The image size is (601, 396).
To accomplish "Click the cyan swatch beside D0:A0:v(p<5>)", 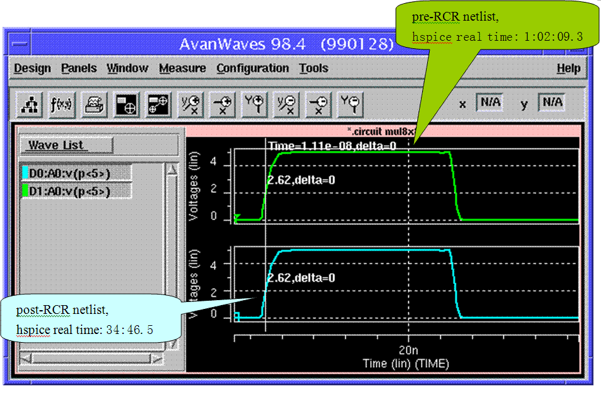I will tap(25, 173).
